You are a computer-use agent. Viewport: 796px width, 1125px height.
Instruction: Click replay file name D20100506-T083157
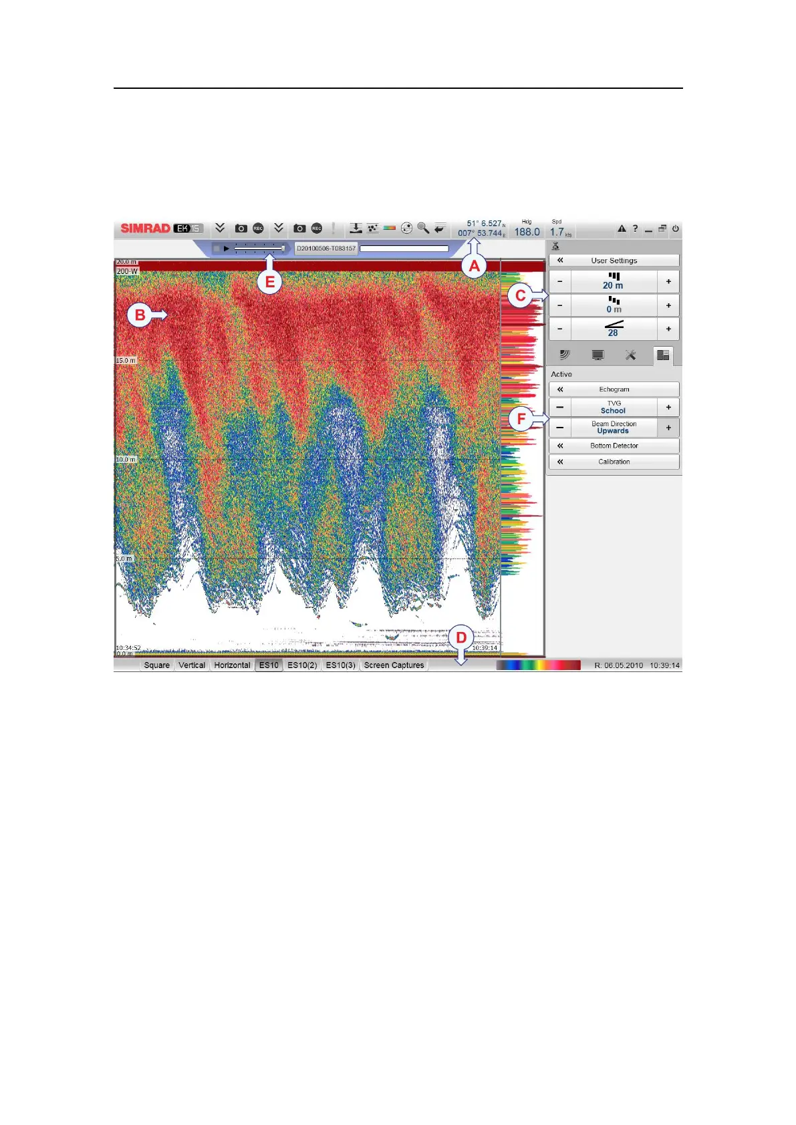point(326,249)
